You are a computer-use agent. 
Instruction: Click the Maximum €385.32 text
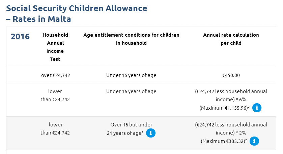(x=224, y=141)
